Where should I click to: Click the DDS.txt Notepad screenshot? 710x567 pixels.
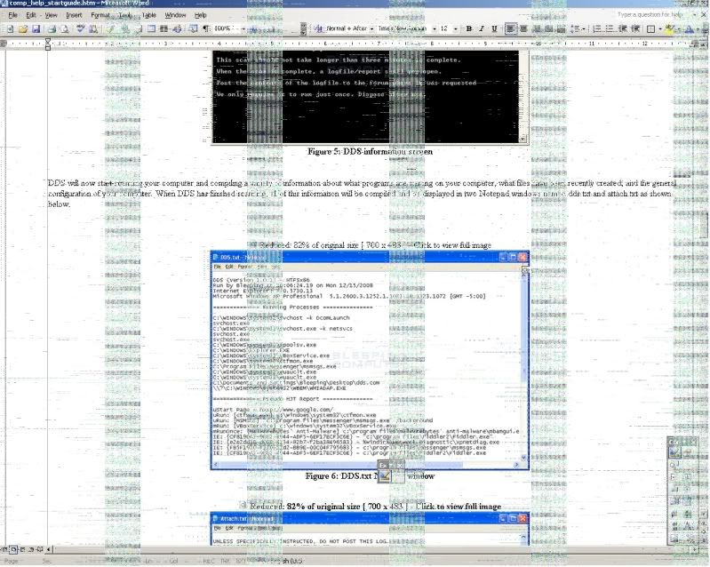(x=370, y=360)
